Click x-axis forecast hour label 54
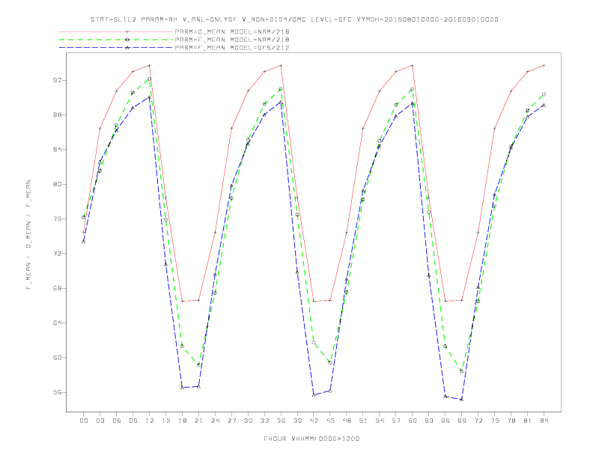The height and width of the screenshot is (458, 593). click(380, 421)
